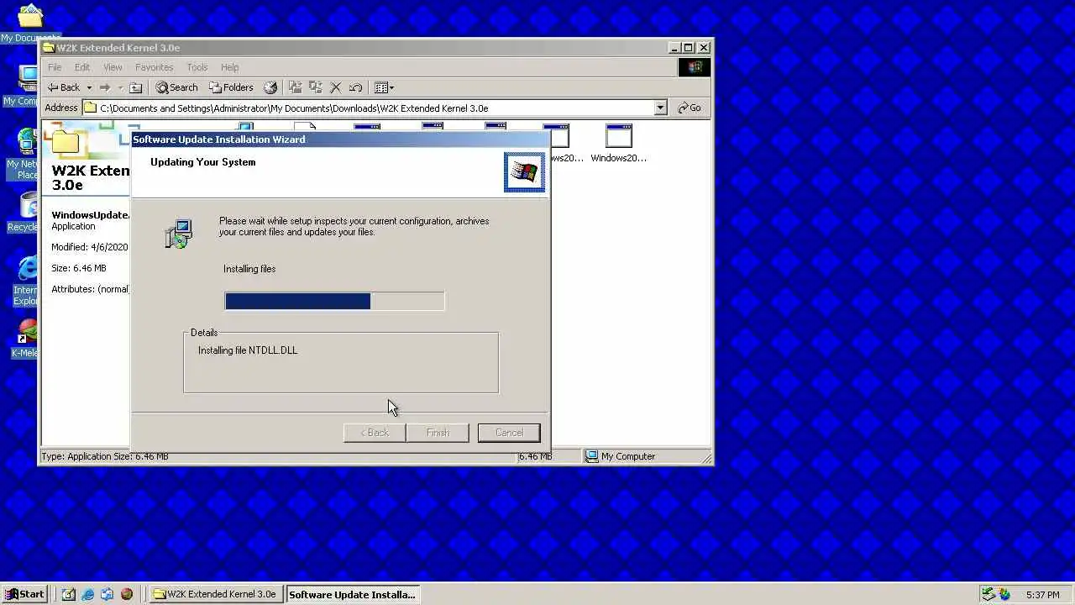Maximize the W2K Extended Kernel window
The height and width of the screenshot is (605, 1075).
click(689, 48)
